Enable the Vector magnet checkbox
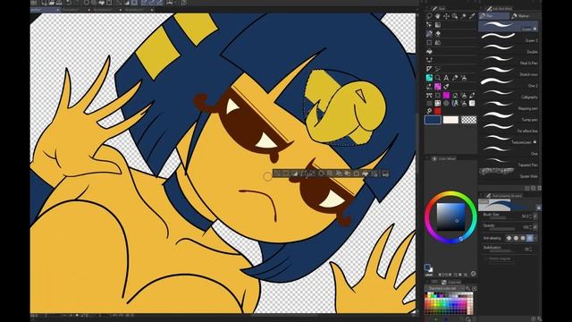This screenshot has height=322, width=572. [485, 258]
